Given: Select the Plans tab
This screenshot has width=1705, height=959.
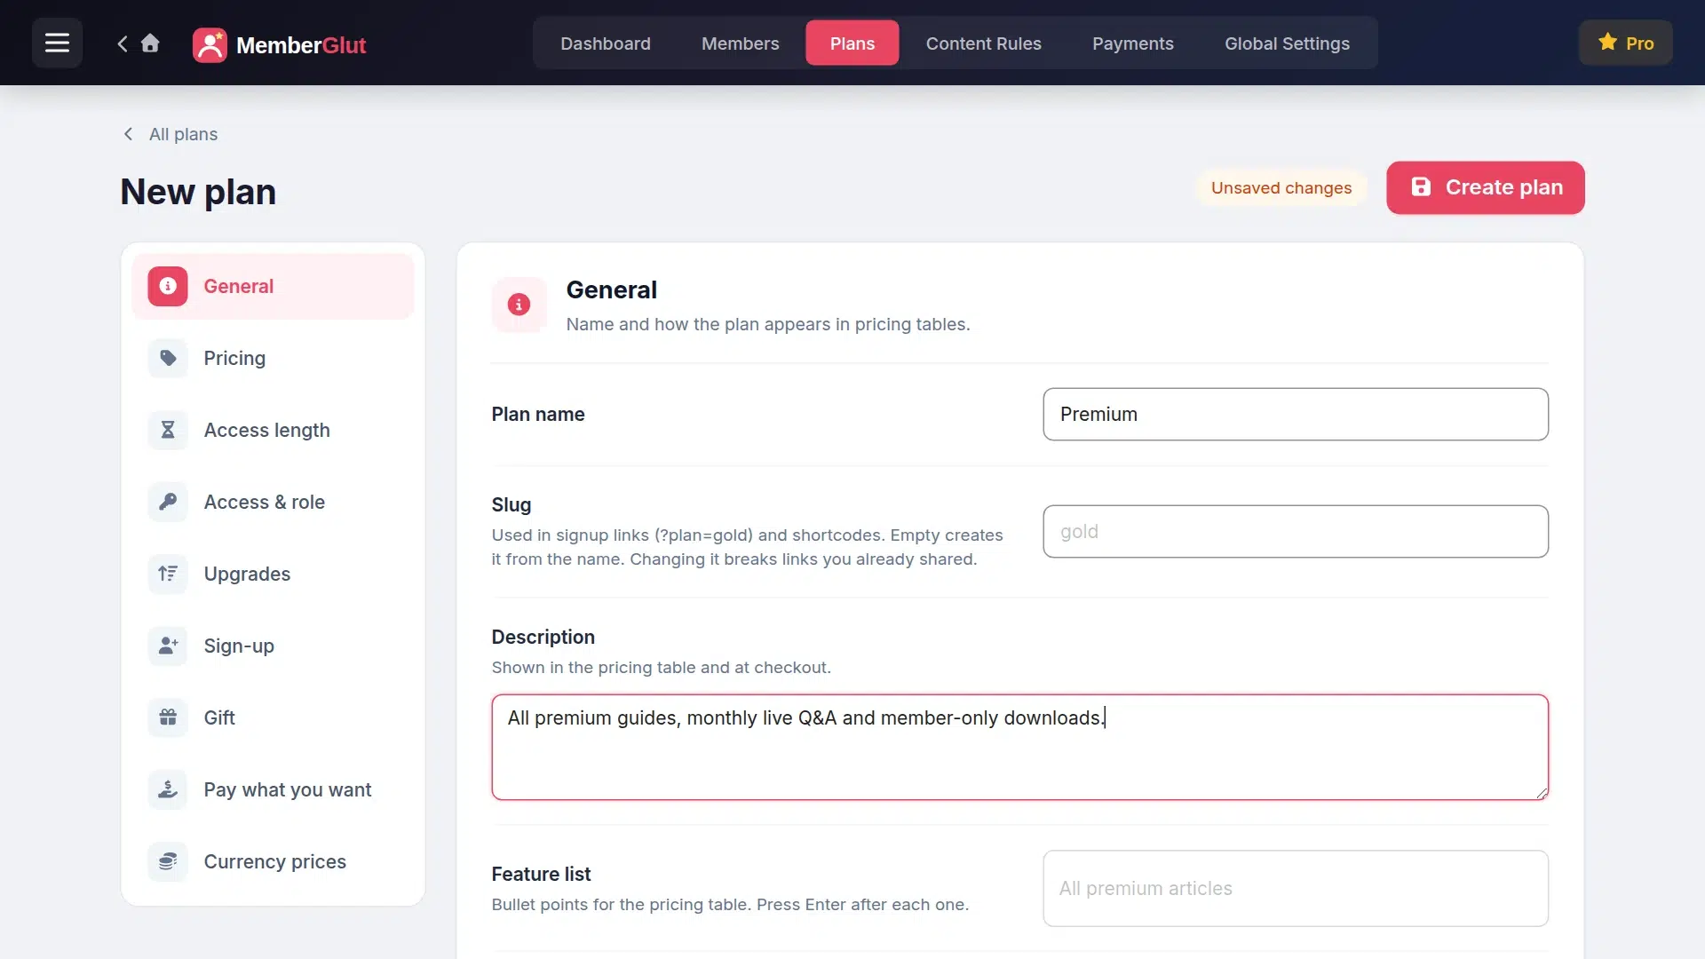Looking at the screenshot, I should pos(852,44).
